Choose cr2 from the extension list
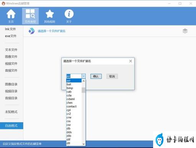196x148 pixels. point(74,114)
